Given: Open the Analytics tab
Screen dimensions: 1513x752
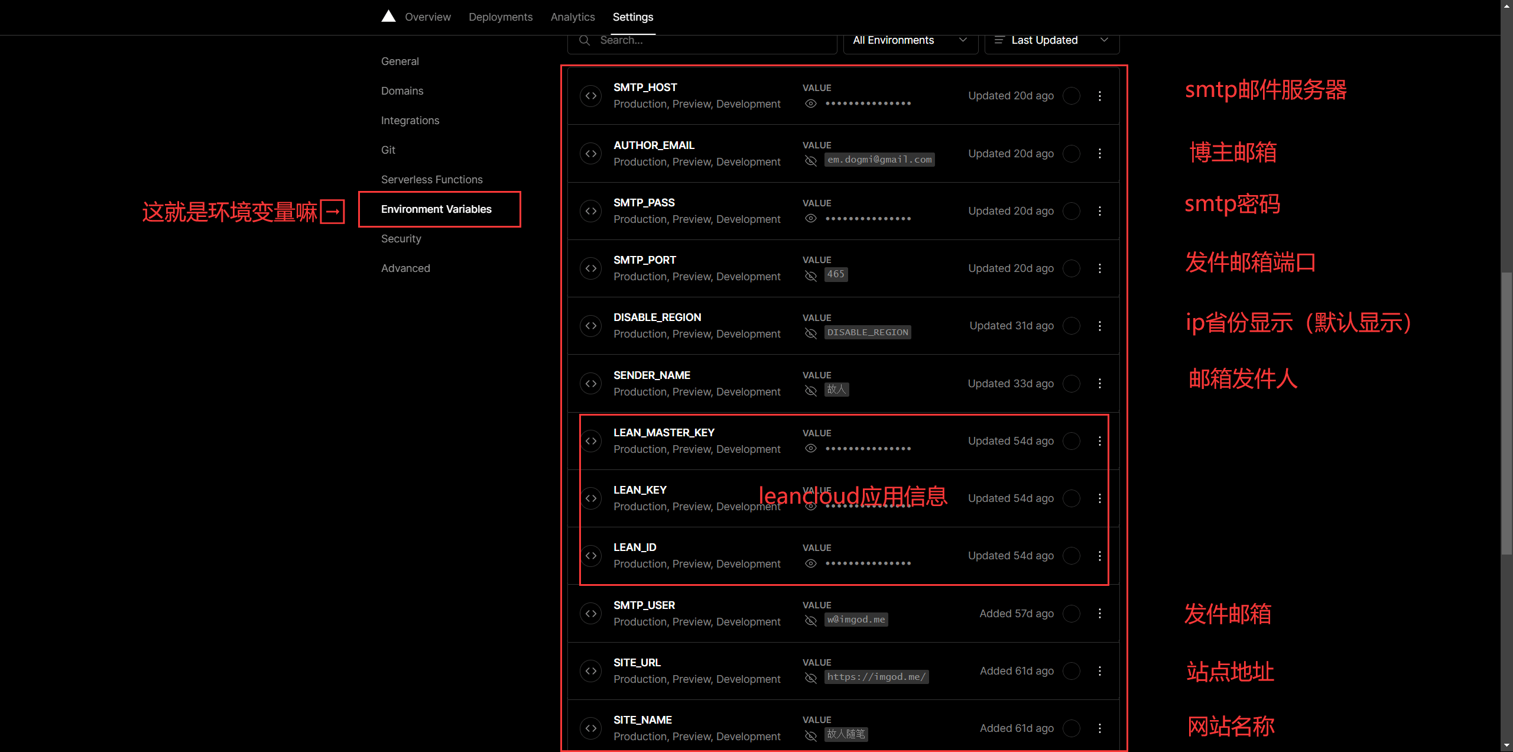Looking at the screenshot, I should [x=572, y=17].
